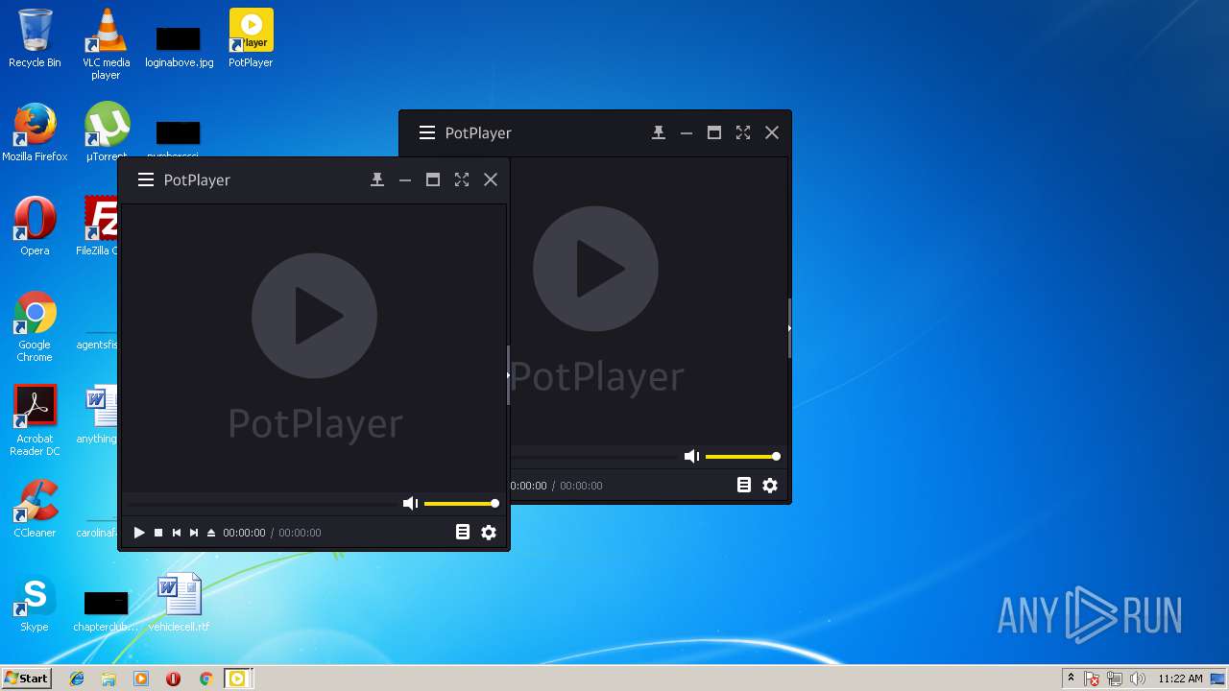Select Acrobat Reader DC desktop shortcut
Screen dimensions: 1229x691
click(x=35, y=420)
